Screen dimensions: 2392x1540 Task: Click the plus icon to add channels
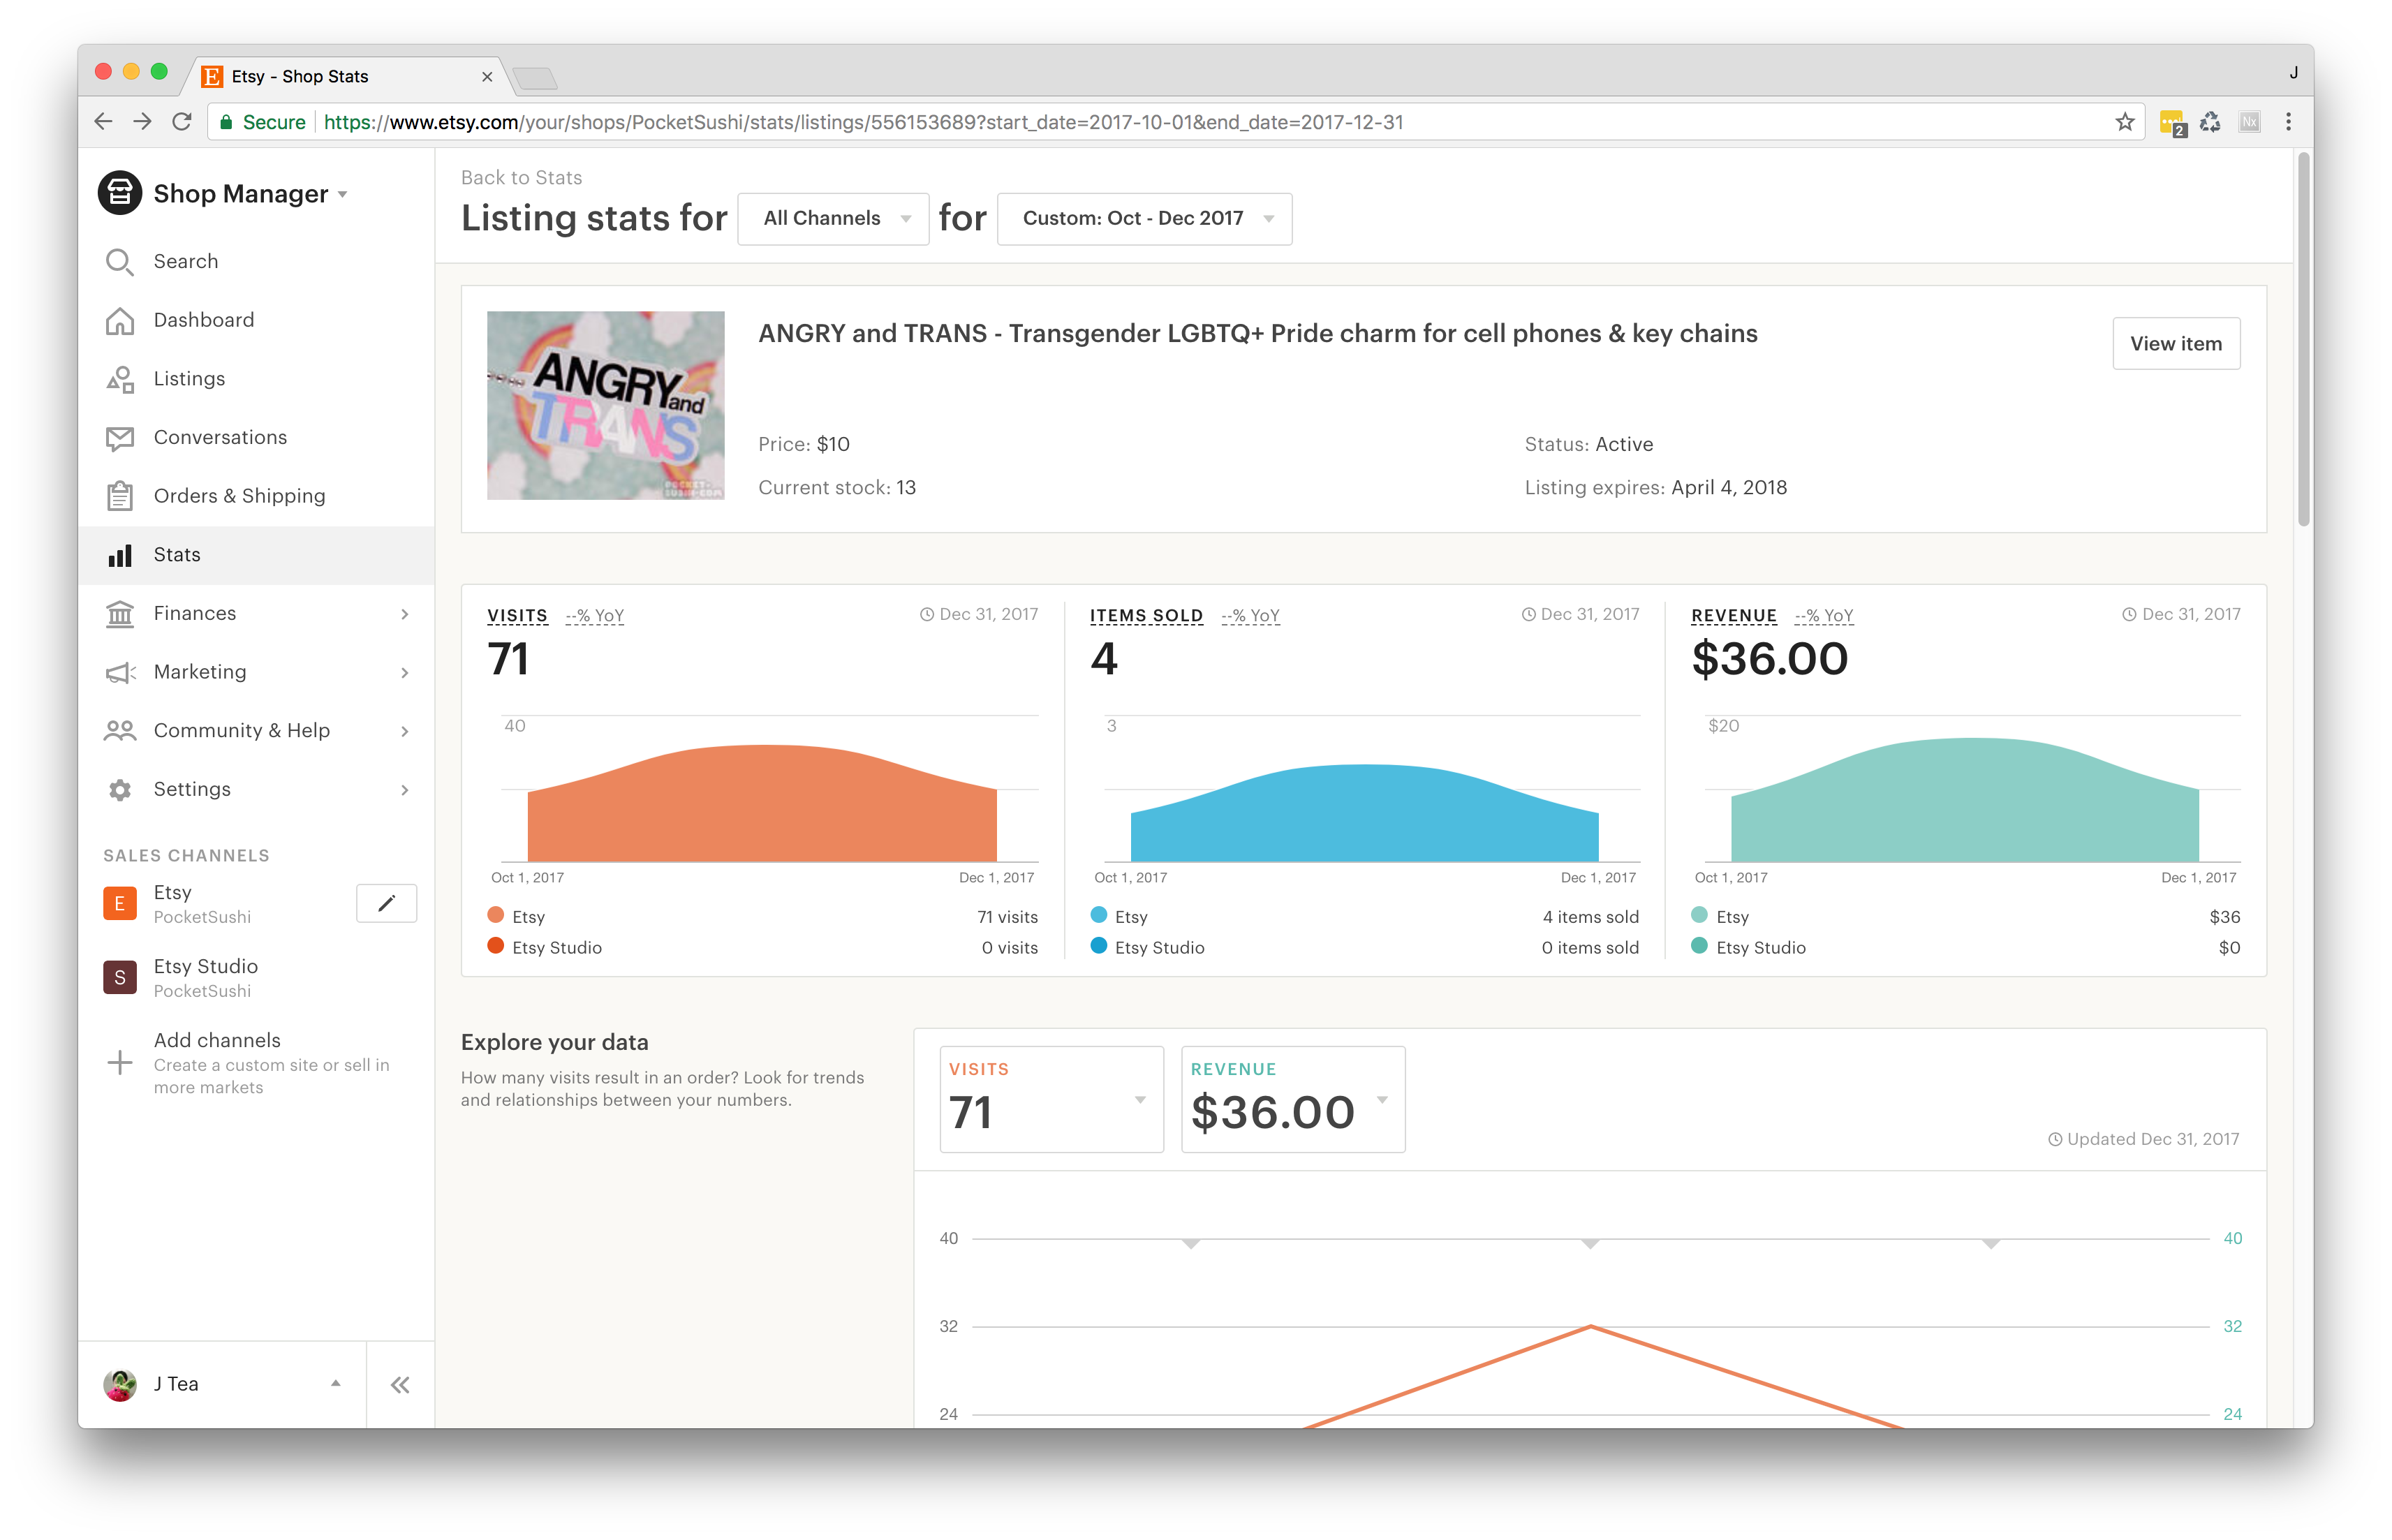click(x=119, y=1063)
